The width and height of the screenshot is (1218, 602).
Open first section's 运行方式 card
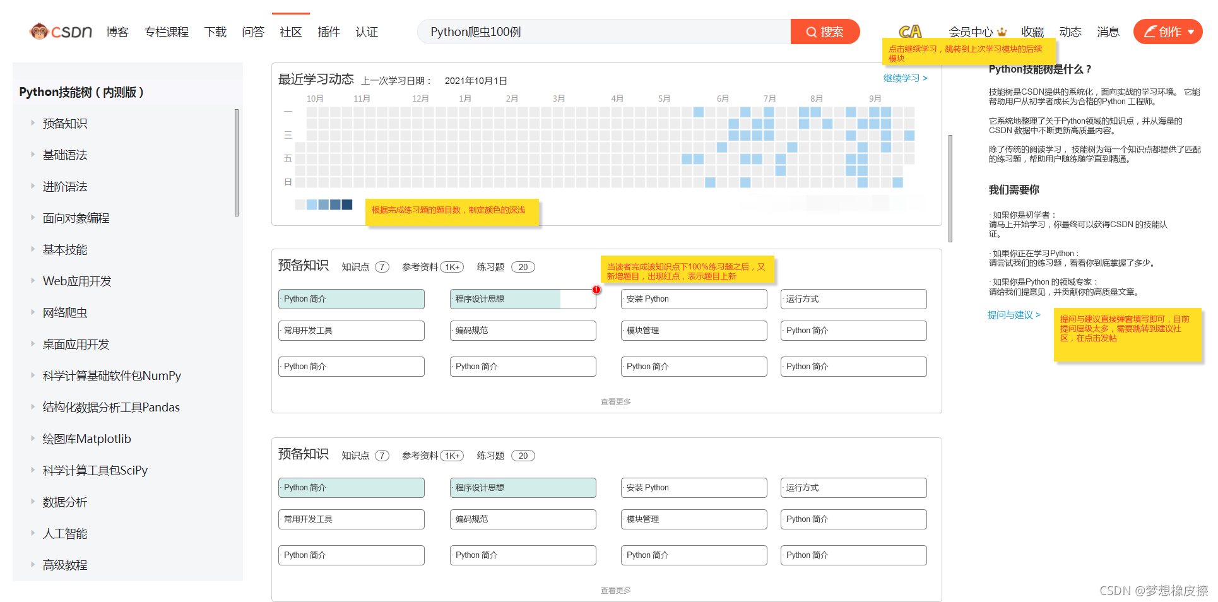point(854,299)
